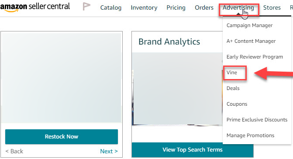Open the Catalog menu
Image resolution: width=293 pixels, height=159 pixels.
click(x=111, y=8)
